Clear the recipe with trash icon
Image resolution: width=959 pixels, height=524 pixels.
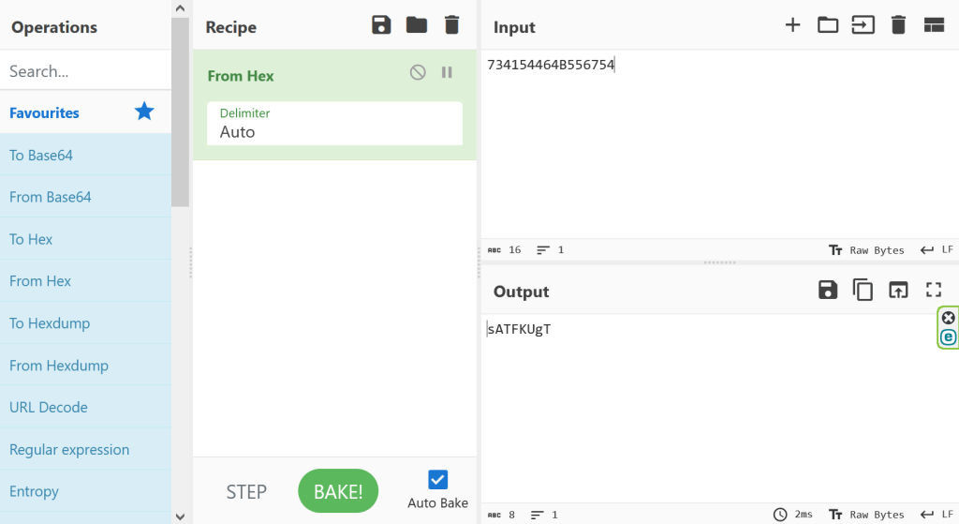click(451, 25)
